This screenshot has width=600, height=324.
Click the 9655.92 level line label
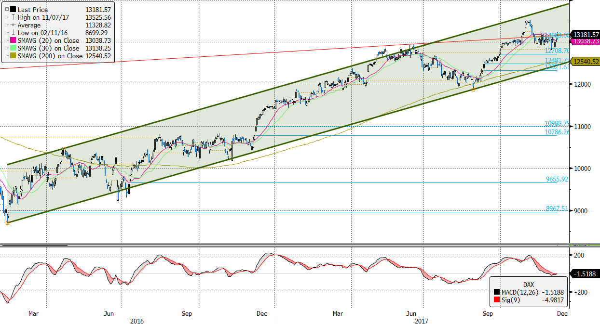557,179
